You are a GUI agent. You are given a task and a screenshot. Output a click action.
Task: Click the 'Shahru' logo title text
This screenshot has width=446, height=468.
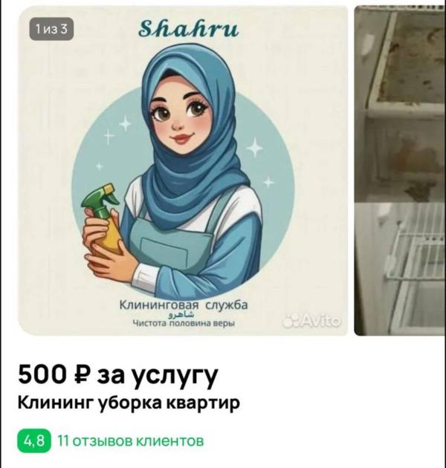(189, 29)
